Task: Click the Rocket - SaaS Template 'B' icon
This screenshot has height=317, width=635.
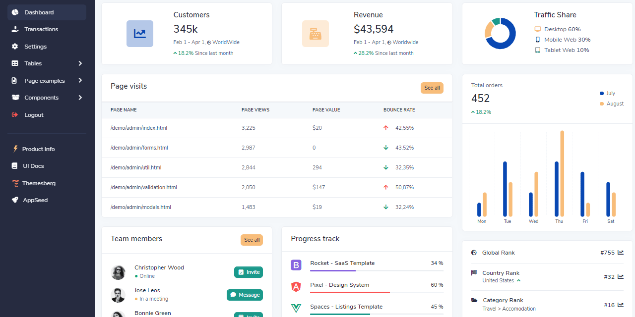Action: [296, 265]
